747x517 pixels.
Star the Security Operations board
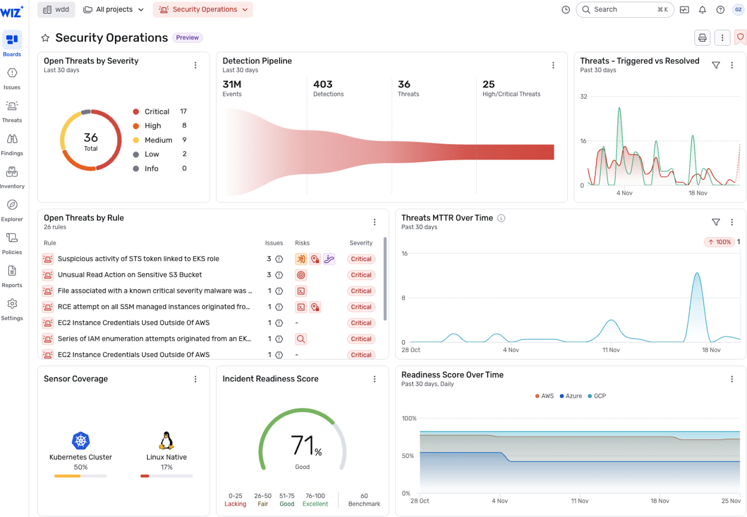[45, 37]
